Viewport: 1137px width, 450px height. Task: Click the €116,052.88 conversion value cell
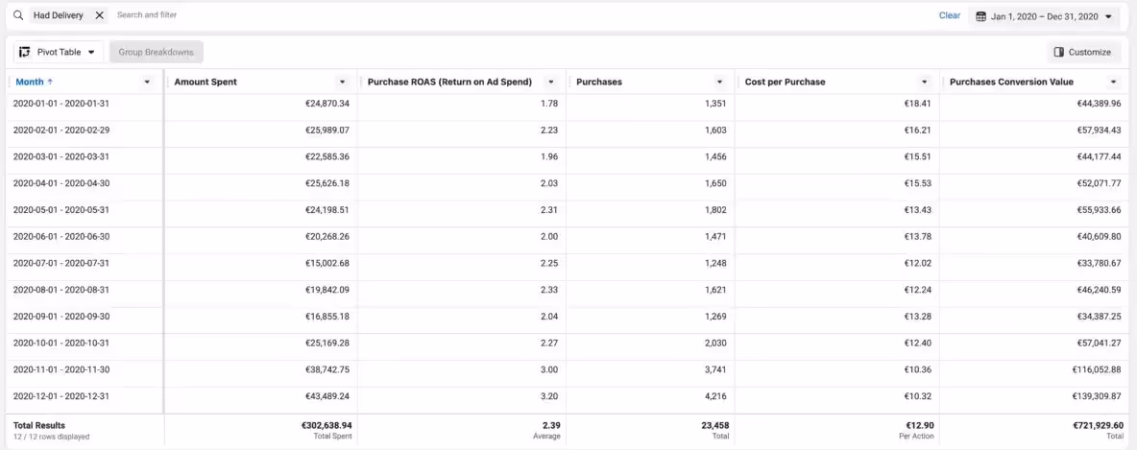click(x=1097, y=369)
